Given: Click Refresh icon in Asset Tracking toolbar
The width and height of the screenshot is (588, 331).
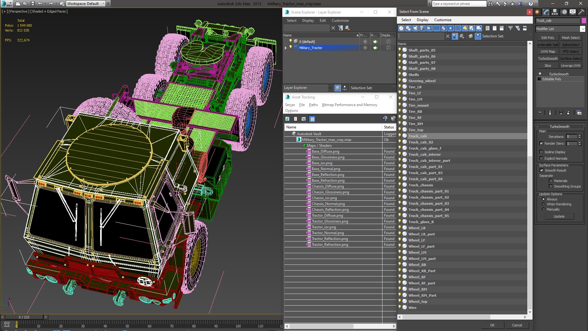Looking at the screenshot, I should point(287,119).
